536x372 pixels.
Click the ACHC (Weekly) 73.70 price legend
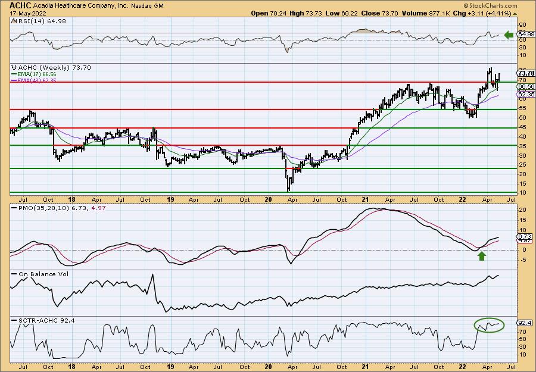pos(51,68)
